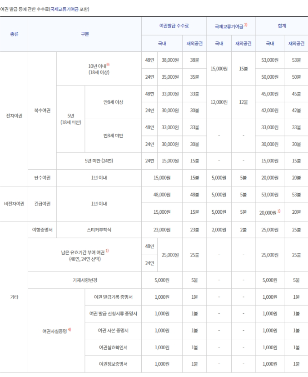The image size is (308, 377).
Task: Click 5,000원 total in 기재사항변경 row
Action: click(270, 280)
